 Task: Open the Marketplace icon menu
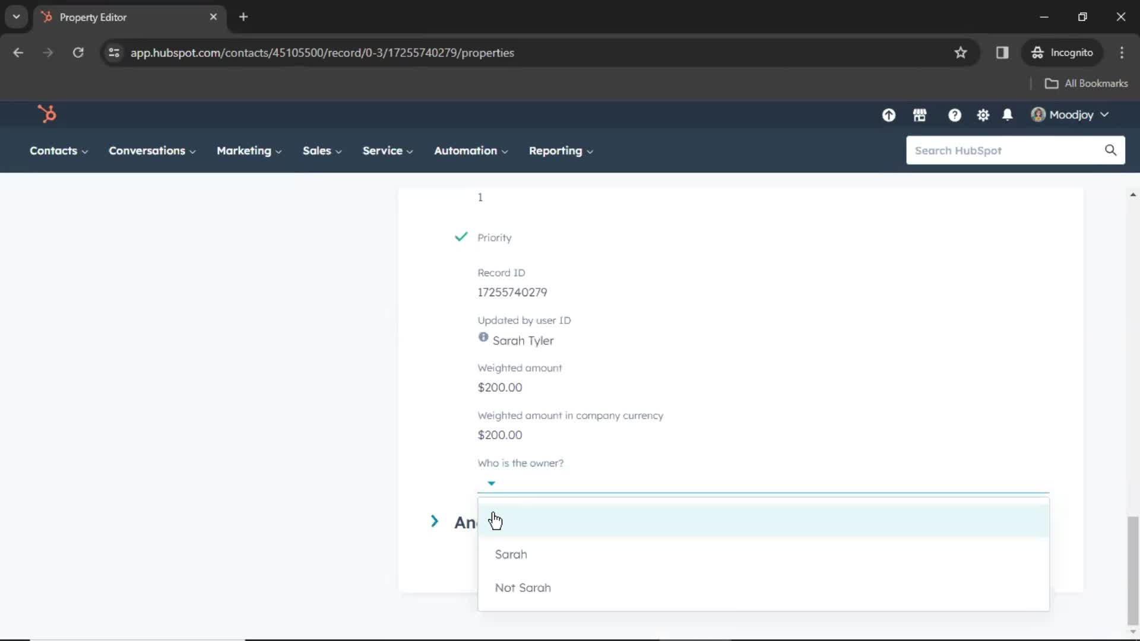[920, 115]
